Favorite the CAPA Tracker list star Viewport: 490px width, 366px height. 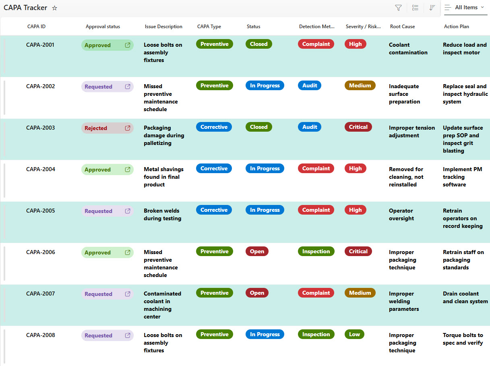point(55,8)
